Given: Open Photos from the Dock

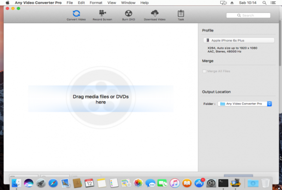Looking at the screenshot, I should coord(138,184).
